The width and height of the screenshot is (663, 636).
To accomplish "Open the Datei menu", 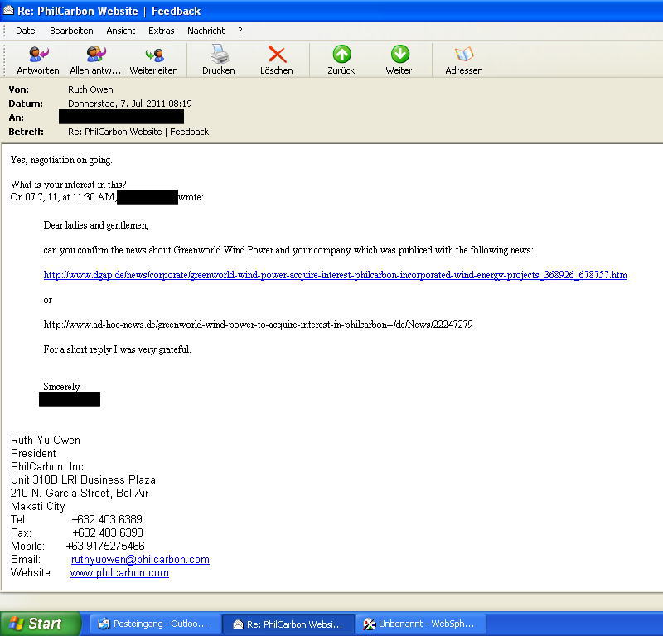I will (27, 31).
